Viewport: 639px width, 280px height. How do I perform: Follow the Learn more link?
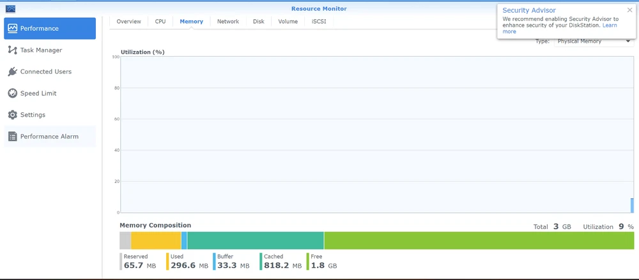(x=610, y=26)
